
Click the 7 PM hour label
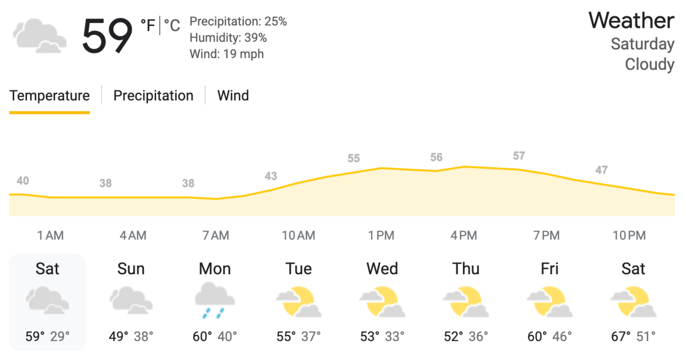coord(546,236)
